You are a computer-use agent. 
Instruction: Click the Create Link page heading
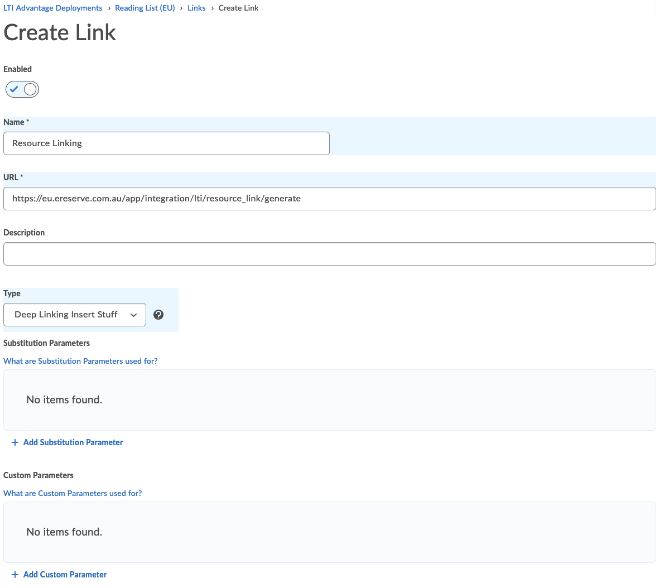[60, 33]
